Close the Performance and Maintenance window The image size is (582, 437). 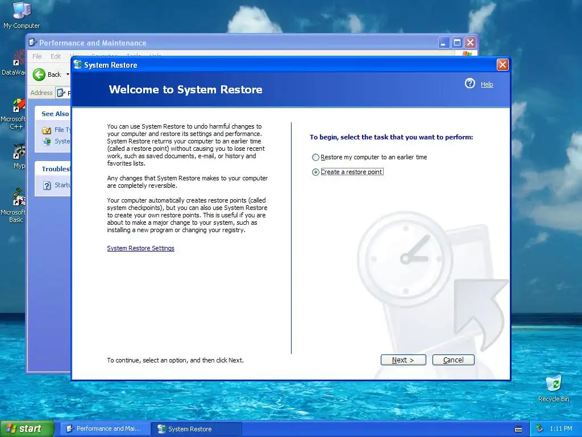470,43
